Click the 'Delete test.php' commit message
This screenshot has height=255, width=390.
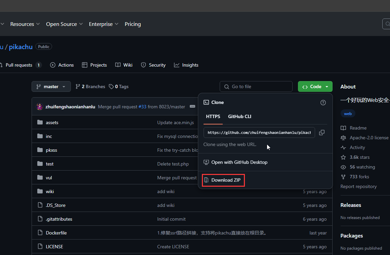tap(173, 164)
